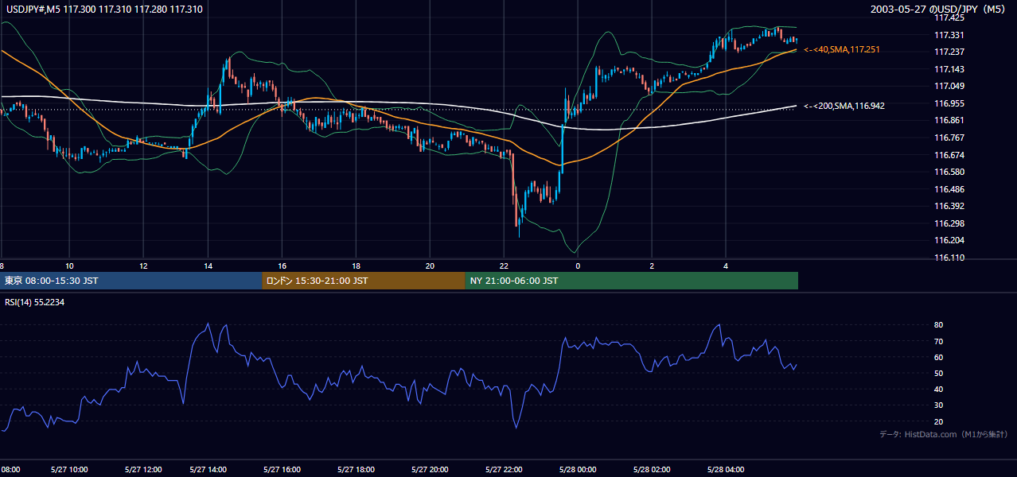Viewport: 1017px width, 477px height.
Task: Click the price axis value 117.143
Action: point(950,69)
